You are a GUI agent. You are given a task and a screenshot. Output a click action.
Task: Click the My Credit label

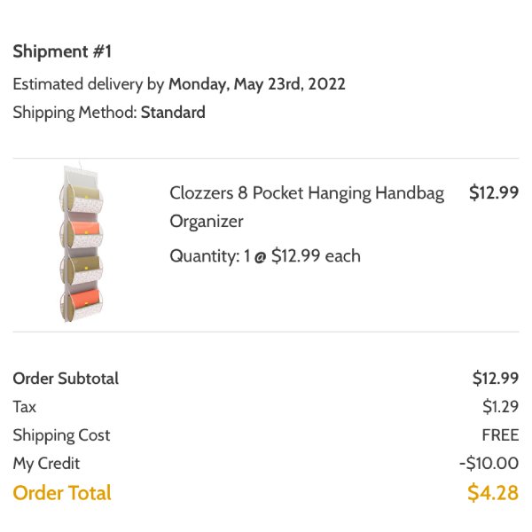pyautogui.click(x=46, y=464)
